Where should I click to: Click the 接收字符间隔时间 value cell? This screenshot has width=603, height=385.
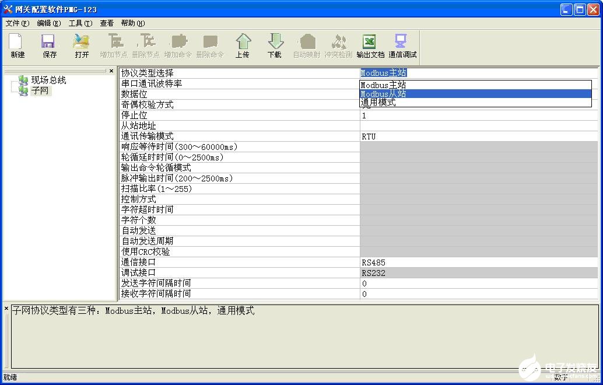(479, 294)
